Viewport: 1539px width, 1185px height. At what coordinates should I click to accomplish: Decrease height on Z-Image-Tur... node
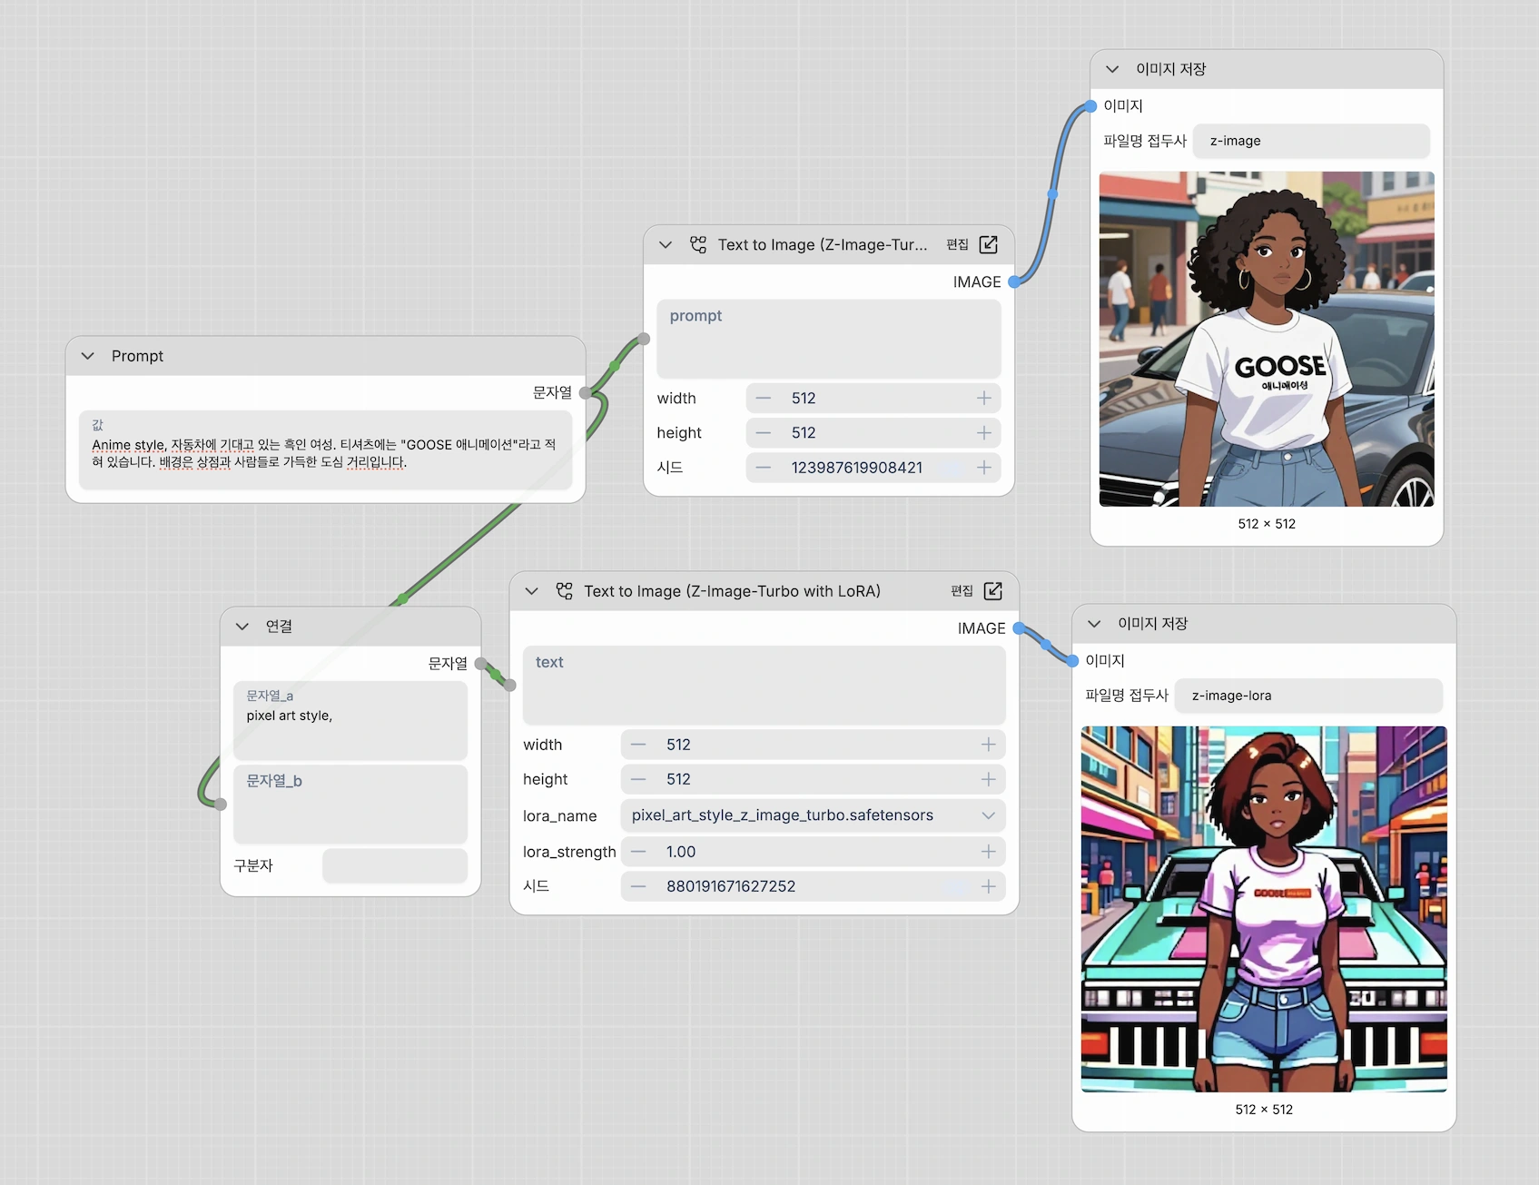(764, 433)
